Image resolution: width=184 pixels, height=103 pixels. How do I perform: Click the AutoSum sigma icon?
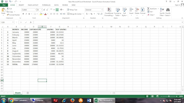point(149,9)
